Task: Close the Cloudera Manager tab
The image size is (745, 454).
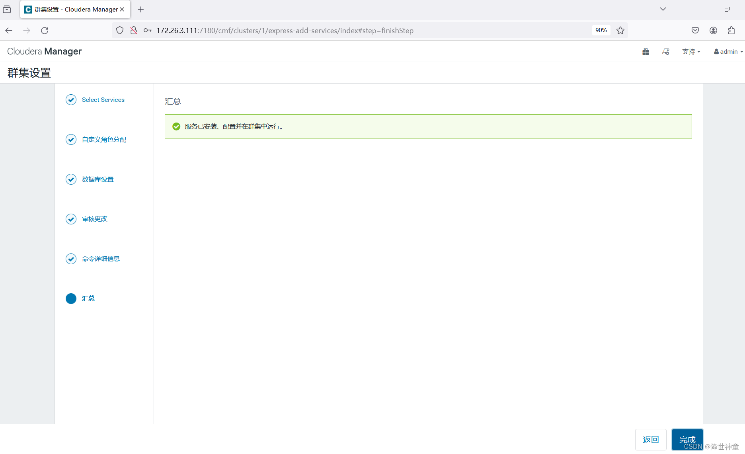Action: tap(122, 10)
